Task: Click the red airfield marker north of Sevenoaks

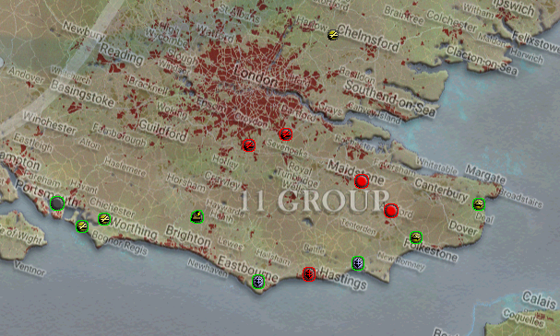Action: pos(285,134)
